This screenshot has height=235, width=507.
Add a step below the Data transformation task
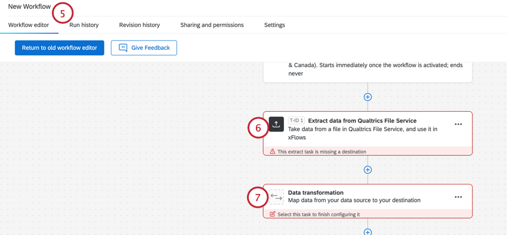click(x=367, y=232)
